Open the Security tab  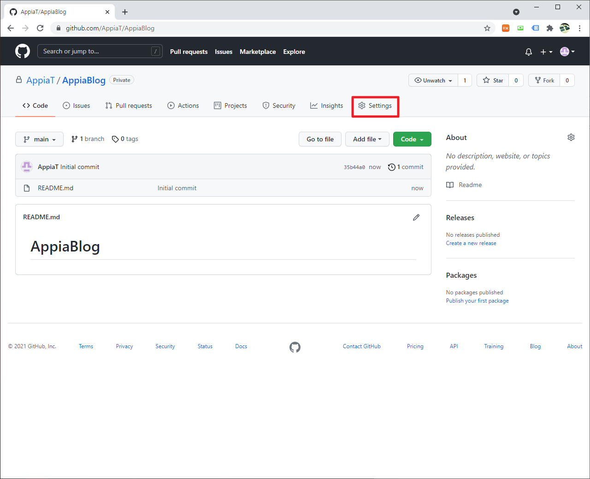[x=279, y=105]
